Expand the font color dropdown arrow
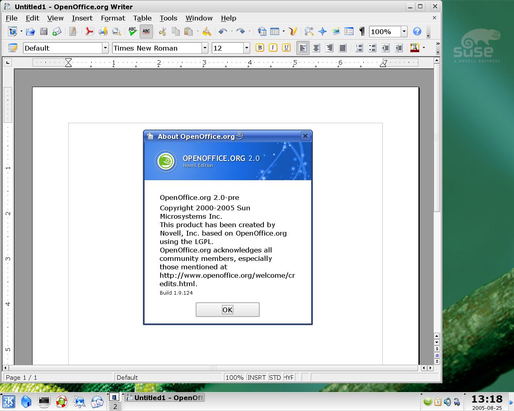The height and width of the screenshot is (411, 514). pyautogui.click(x=424, y=48)
